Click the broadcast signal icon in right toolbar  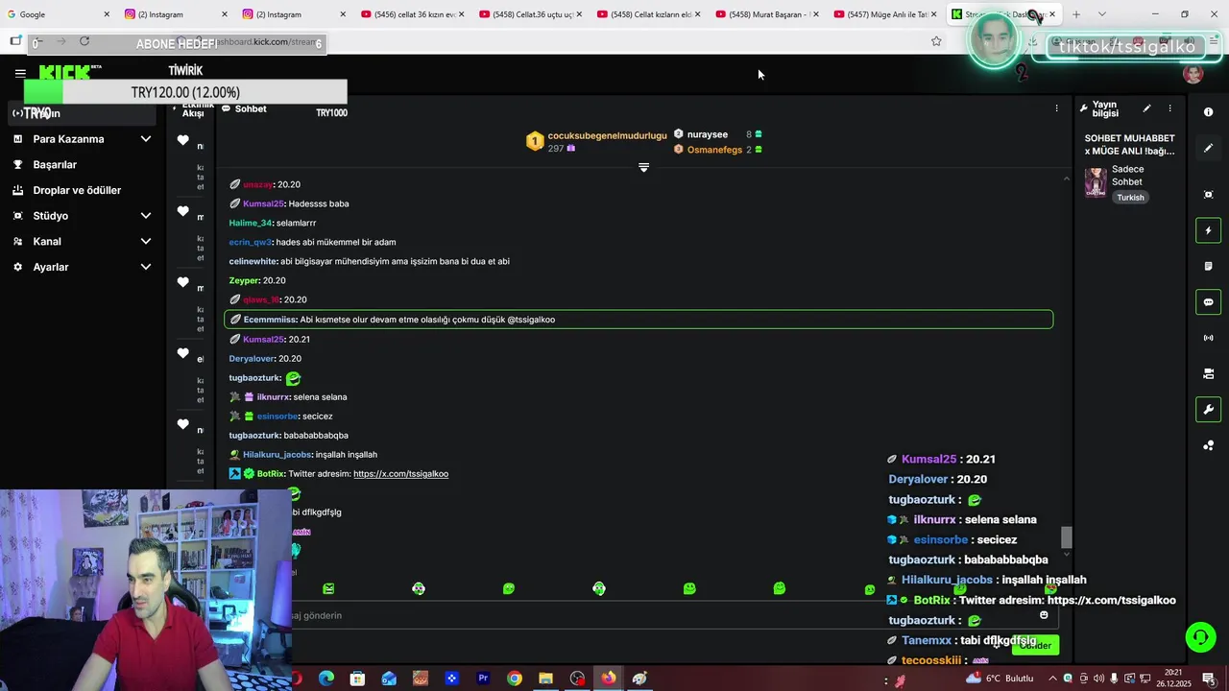point(1208,338)
